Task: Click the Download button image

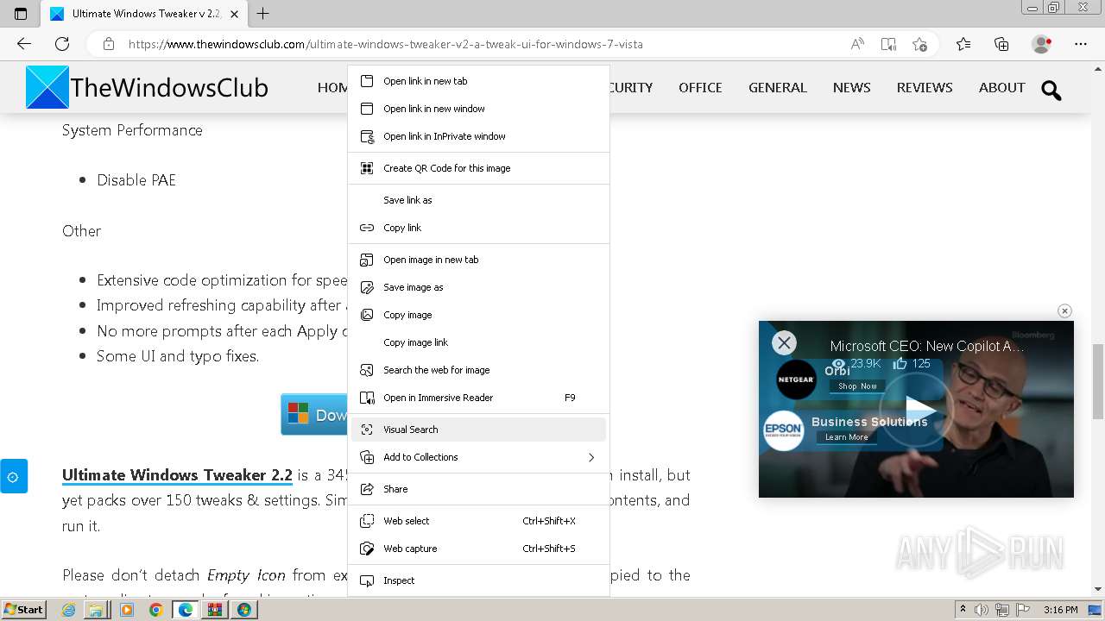Action: (x=314, y=415)
